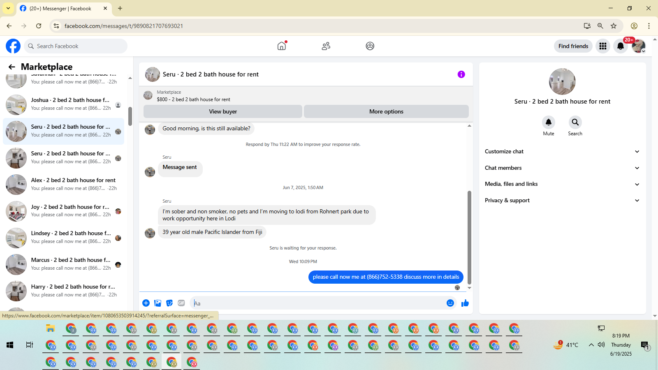Screen dimensions: 658x370
Task: Go back using the Marketplace arrow
Action: (x=12, y=67)
